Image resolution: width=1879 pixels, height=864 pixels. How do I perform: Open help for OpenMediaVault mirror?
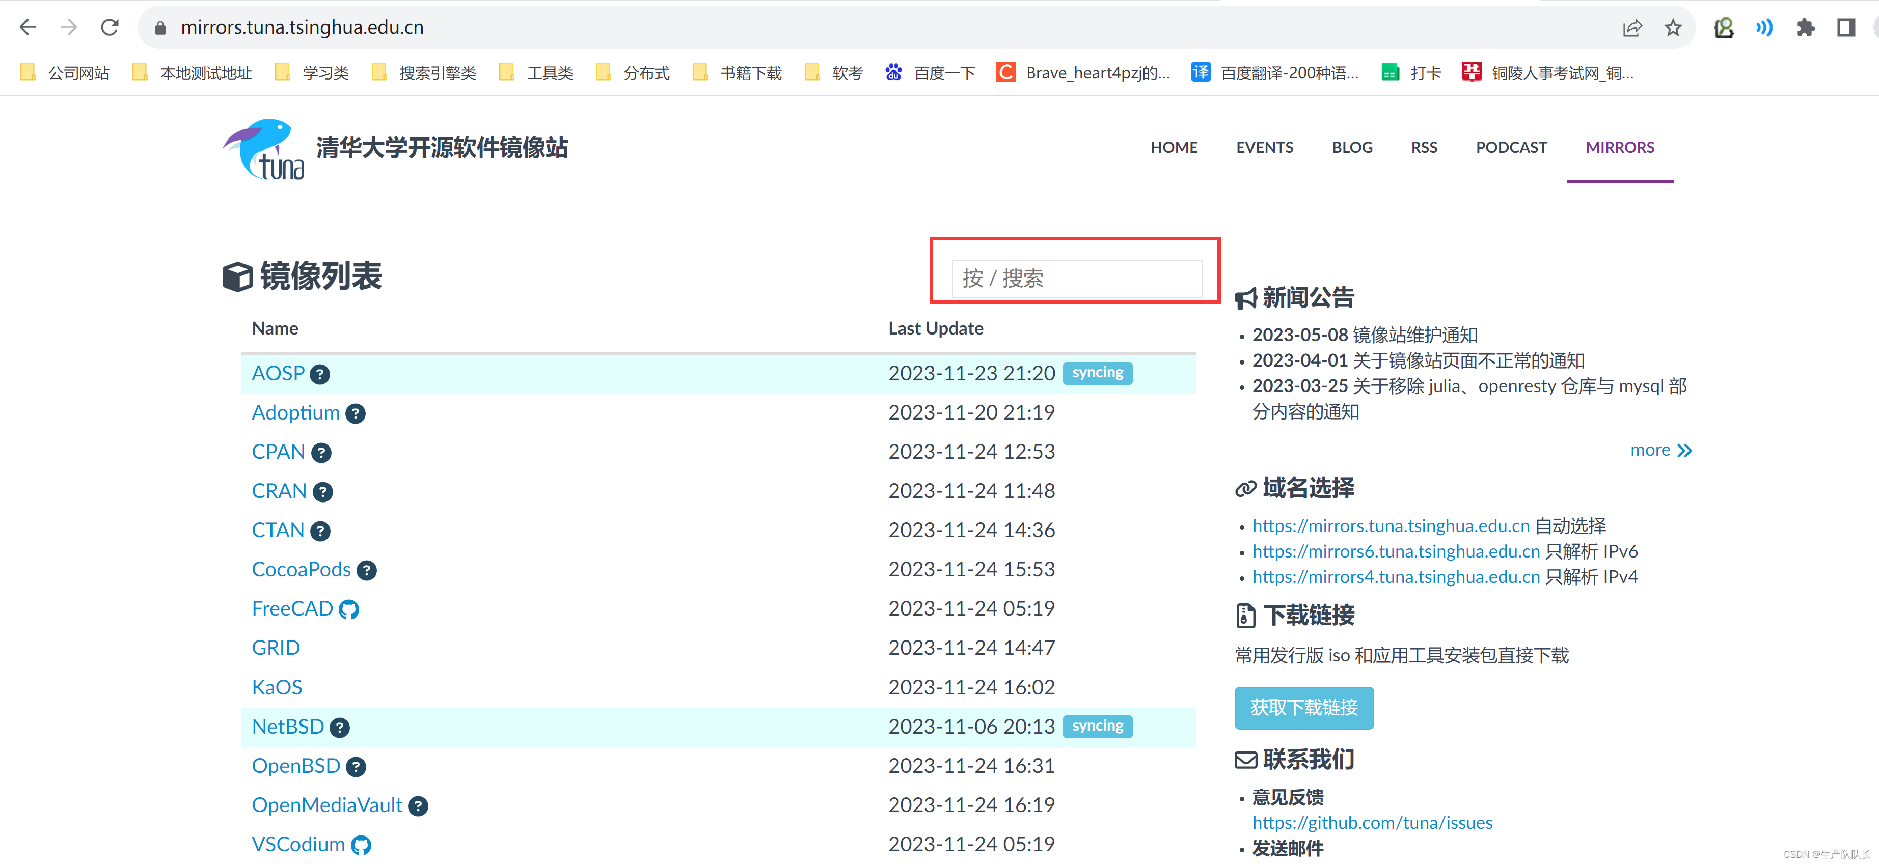[x=418, y=806]
